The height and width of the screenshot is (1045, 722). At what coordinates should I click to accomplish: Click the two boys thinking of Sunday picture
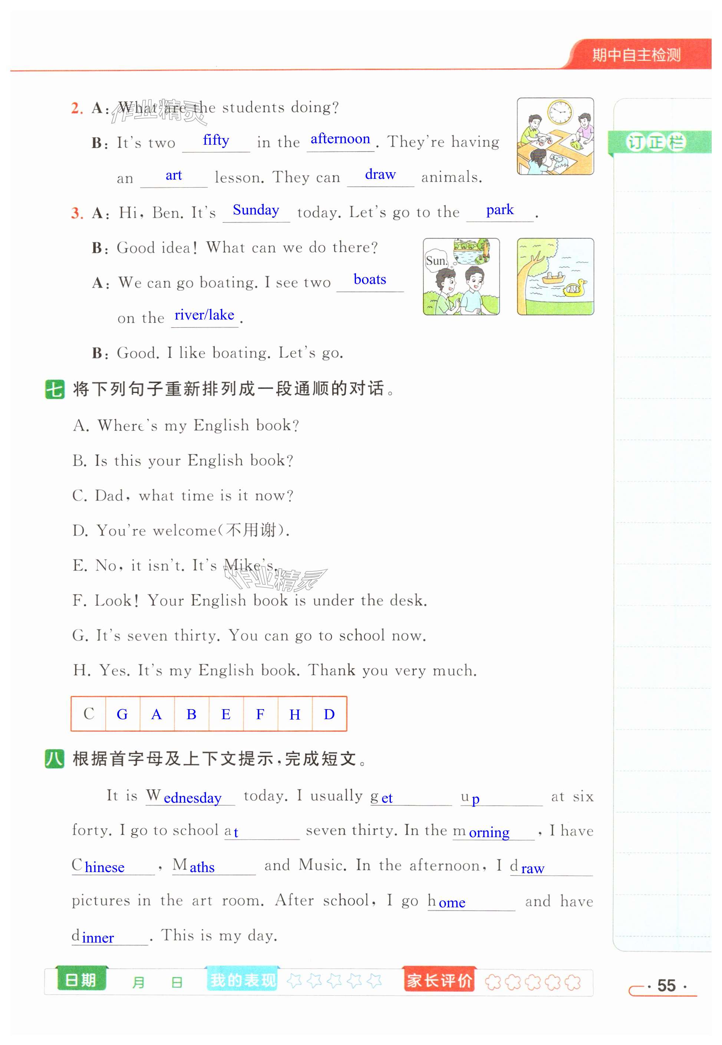click(x=461, y=276)
